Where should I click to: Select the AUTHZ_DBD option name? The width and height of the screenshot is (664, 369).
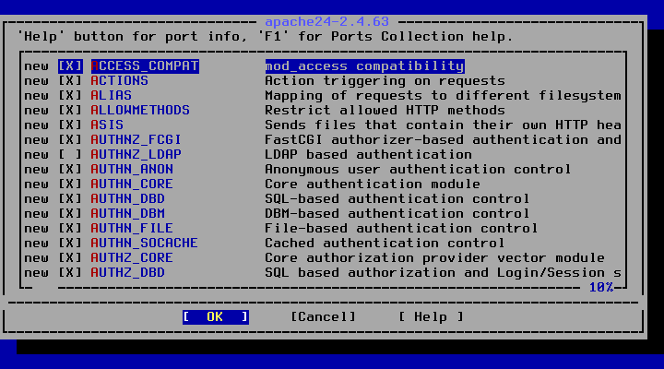click(128, 273)
